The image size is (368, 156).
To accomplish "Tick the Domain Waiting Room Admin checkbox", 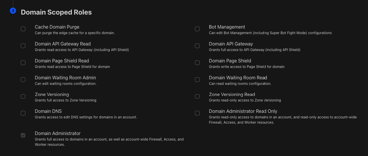I will [23, 80].
